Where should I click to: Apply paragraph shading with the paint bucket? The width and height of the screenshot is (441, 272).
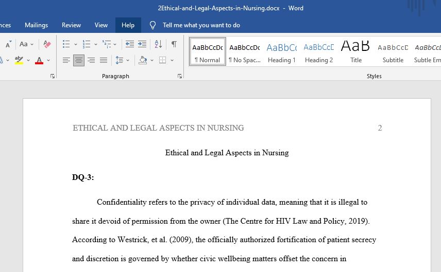coord(143,60)
